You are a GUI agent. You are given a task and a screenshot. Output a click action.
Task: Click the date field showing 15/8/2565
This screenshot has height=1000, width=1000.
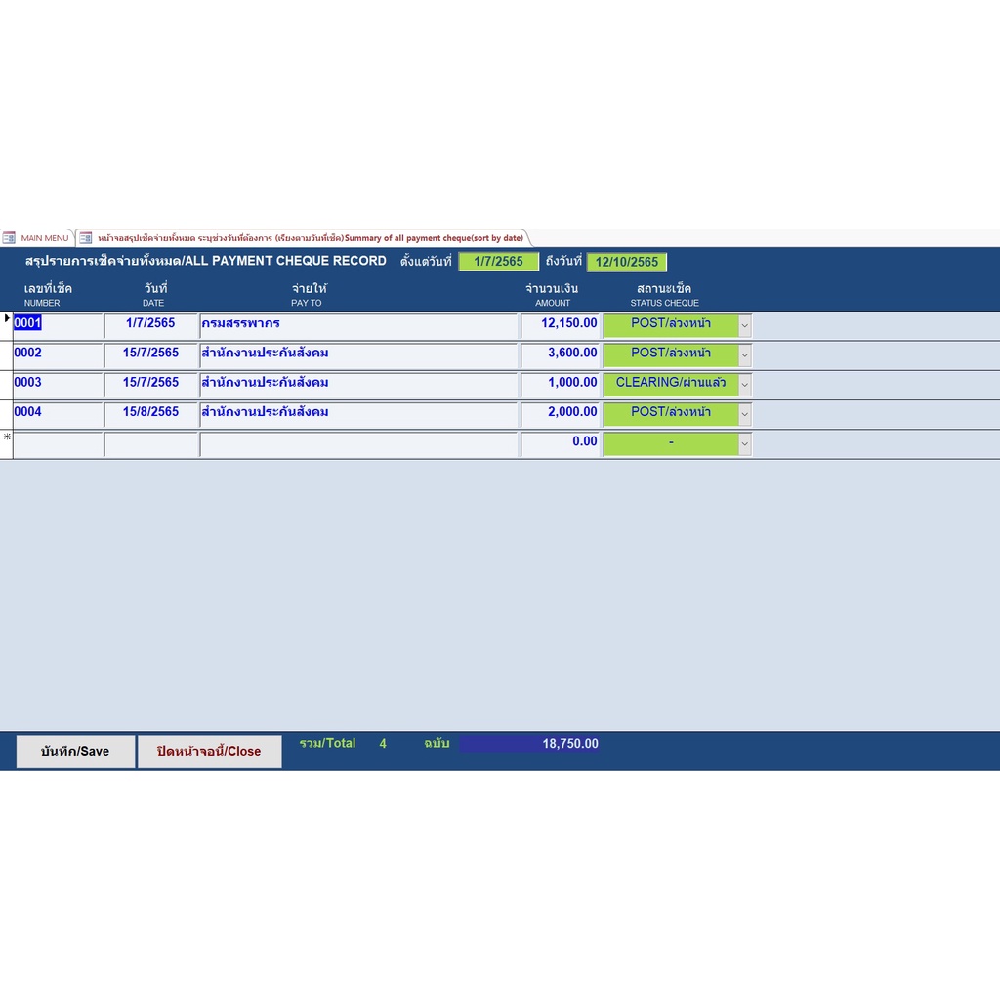151,413
